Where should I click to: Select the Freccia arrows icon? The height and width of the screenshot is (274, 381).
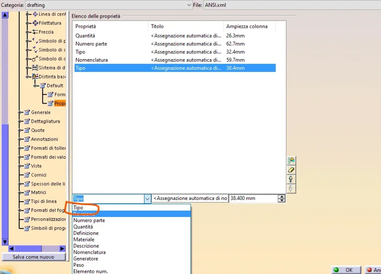pos(35,32)
